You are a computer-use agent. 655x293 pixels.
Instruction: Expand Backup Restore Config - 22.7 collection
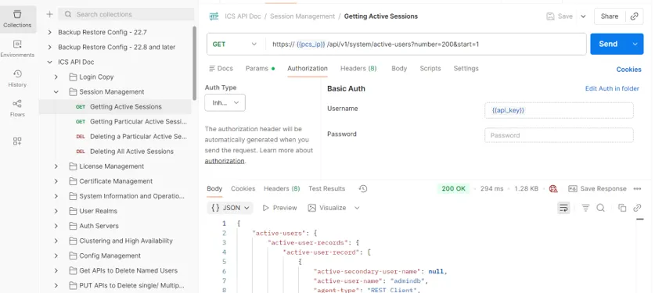click(x=50, y=32)
